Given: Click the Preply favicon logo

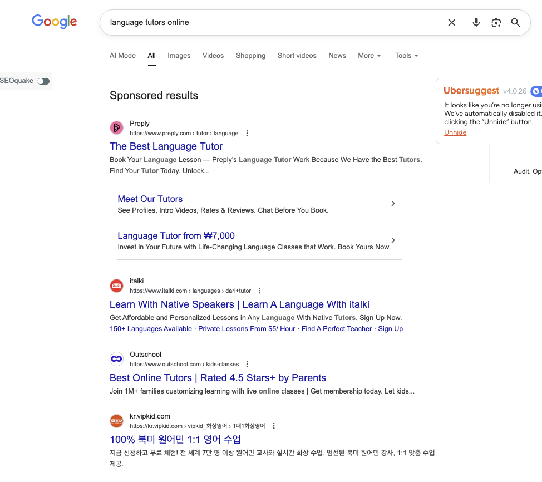Looking at the screenshot, I should click(116, 128).
